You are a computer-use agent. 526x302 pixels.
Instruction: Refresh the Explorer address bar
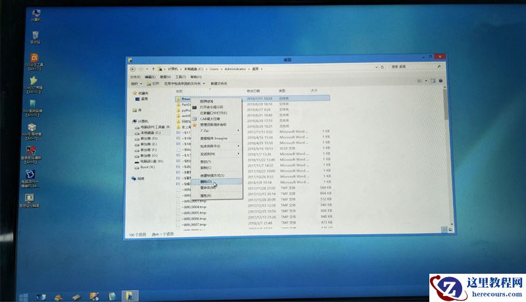(382, 67)
